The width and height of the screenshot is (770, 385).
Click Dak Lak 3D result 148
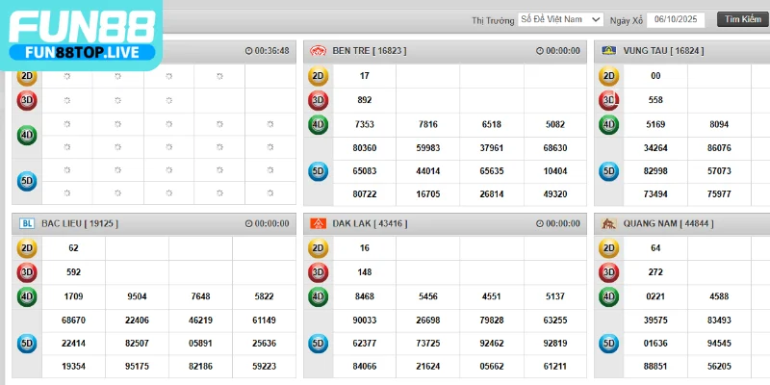365,272
